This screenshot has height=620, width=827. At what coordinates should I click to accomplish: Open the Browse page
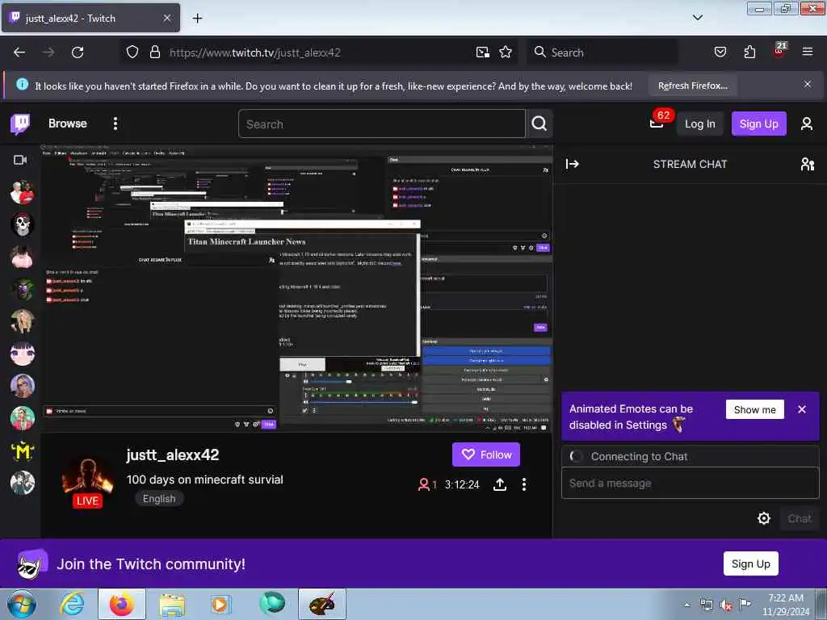coord(68,124)
